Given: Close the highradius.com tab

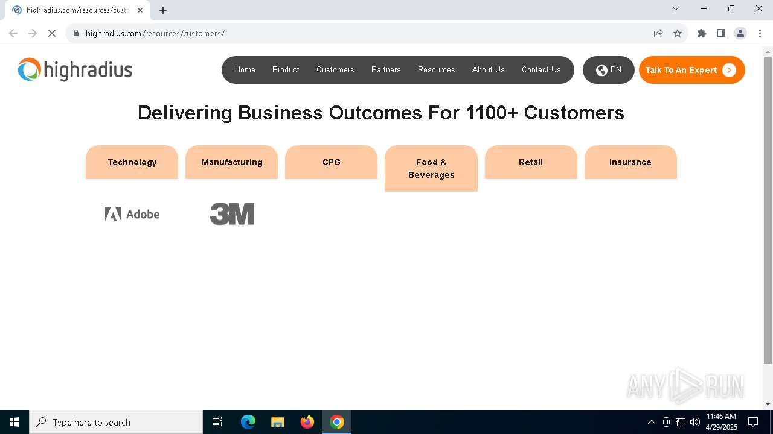Looking at the screenshot, I should pyautogui.click(x=140, y=10).
